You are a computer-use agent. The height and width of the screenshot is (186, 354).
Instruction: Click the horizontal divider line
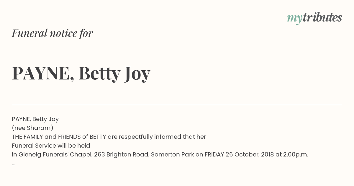tap(177, 105)
